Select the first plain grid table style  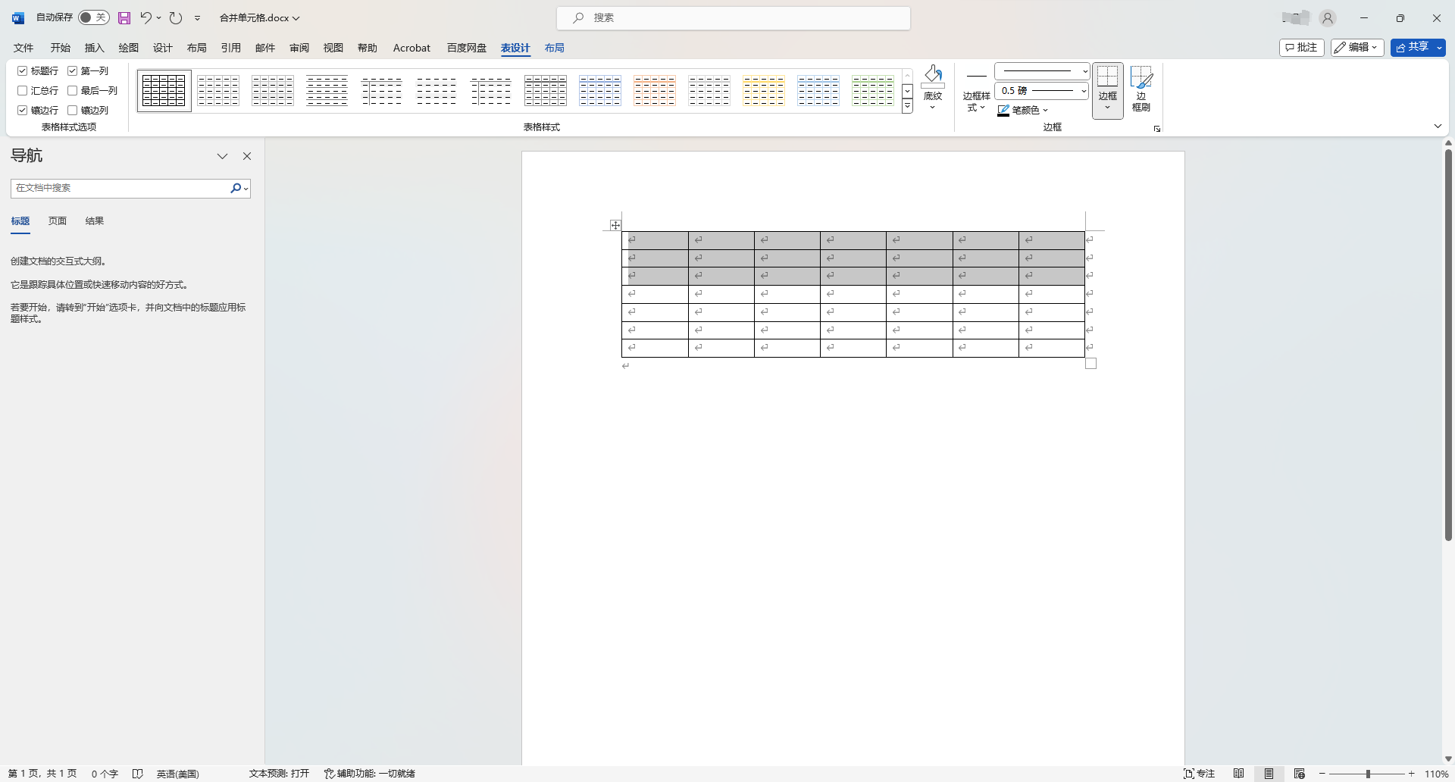click(x=164, y=91)
